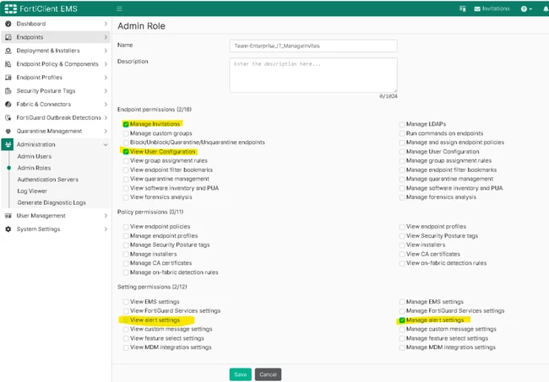The width and height of the screenshot is (549, 382).
Task: Enable Run commands on endpoints
Action: [402, 133]
